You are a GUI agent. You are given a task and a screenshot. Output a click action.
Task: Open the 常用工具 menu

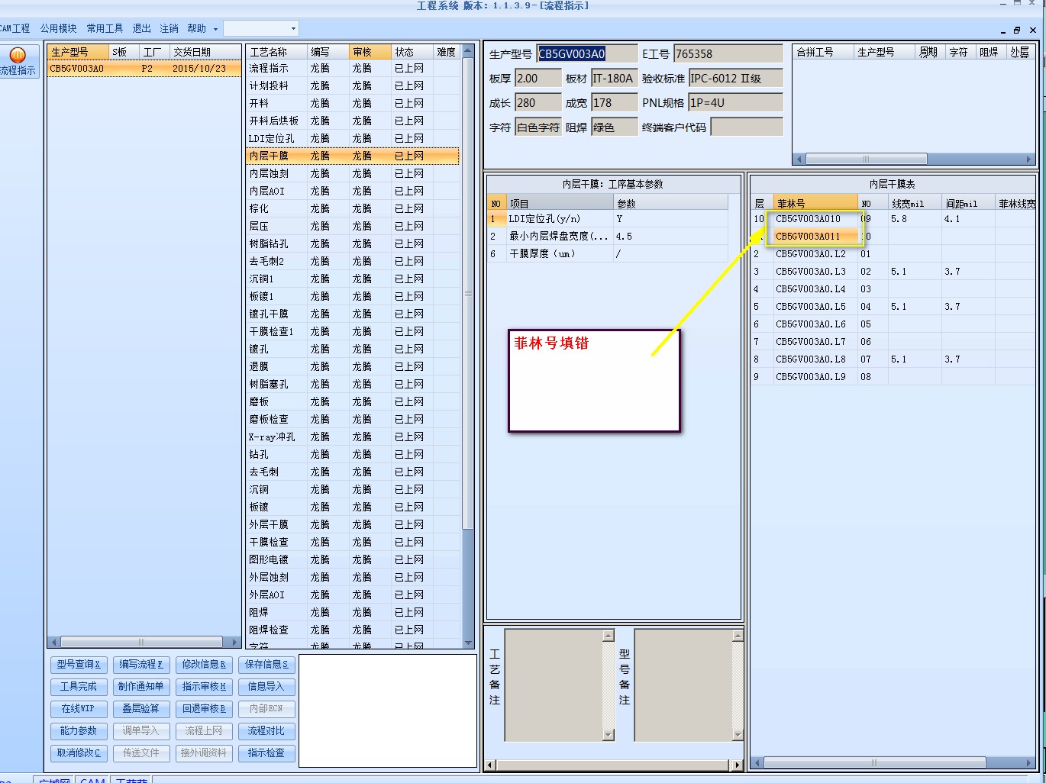pyautogui.click(x=105, y=28)
